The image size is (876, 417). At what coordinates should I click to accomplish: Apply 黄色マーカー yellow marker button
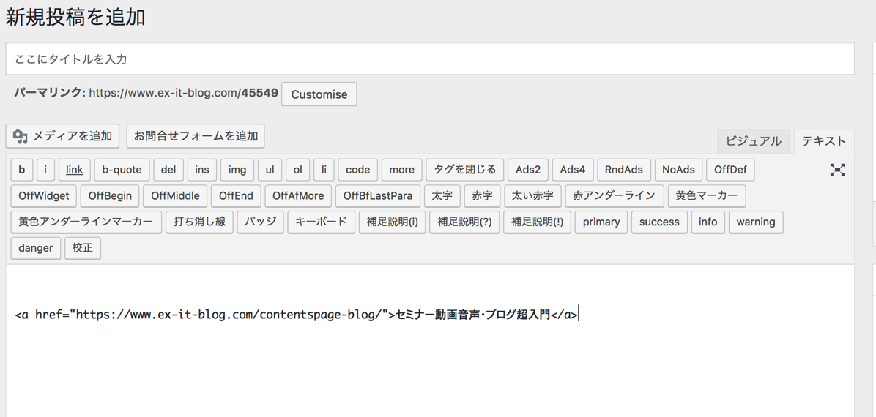coord(707,196)
